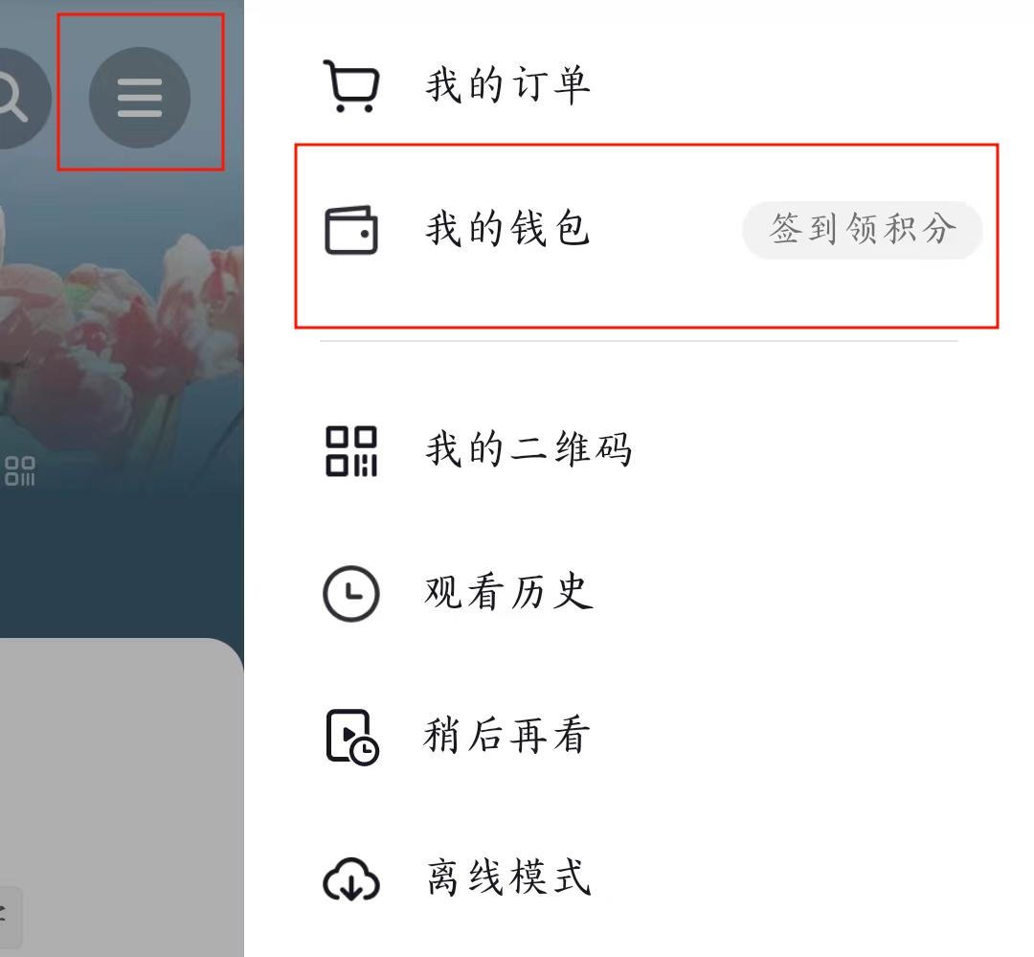Tap the divider line below 我的钱包
Screen dimensions: 1034x957
pos(639,341)
